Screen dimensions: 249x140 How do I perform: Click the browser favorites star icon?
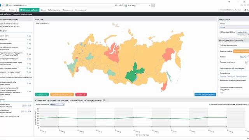click(245, 5)
